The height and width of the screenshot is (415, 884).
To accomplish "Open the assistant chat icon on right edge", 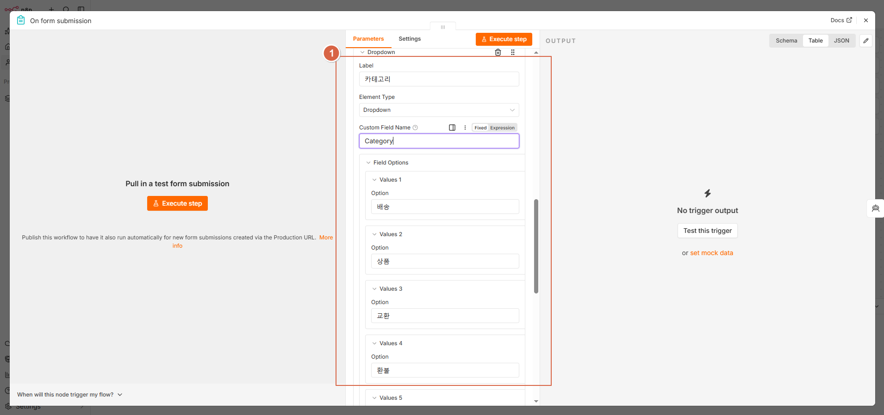I will tap(876, 208).
